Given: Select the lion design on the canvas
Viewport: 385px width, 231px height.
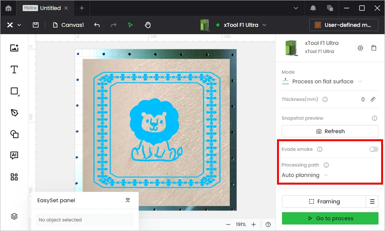Looking at the screenshot, I should coord(156,129).
